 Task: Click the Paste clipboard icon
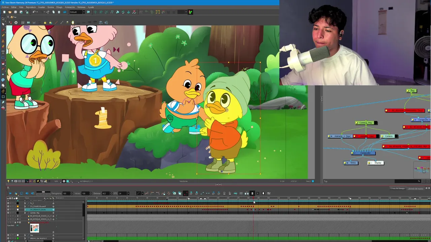(59, 12)
